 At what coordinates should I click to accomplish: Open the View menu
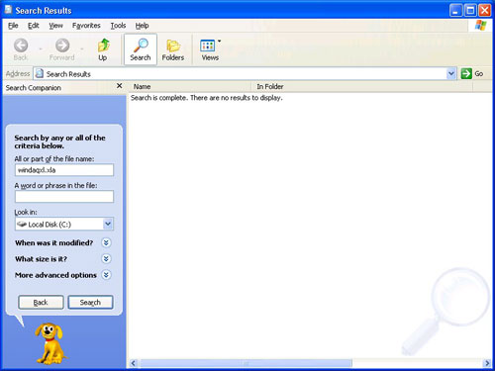(55, 26)
